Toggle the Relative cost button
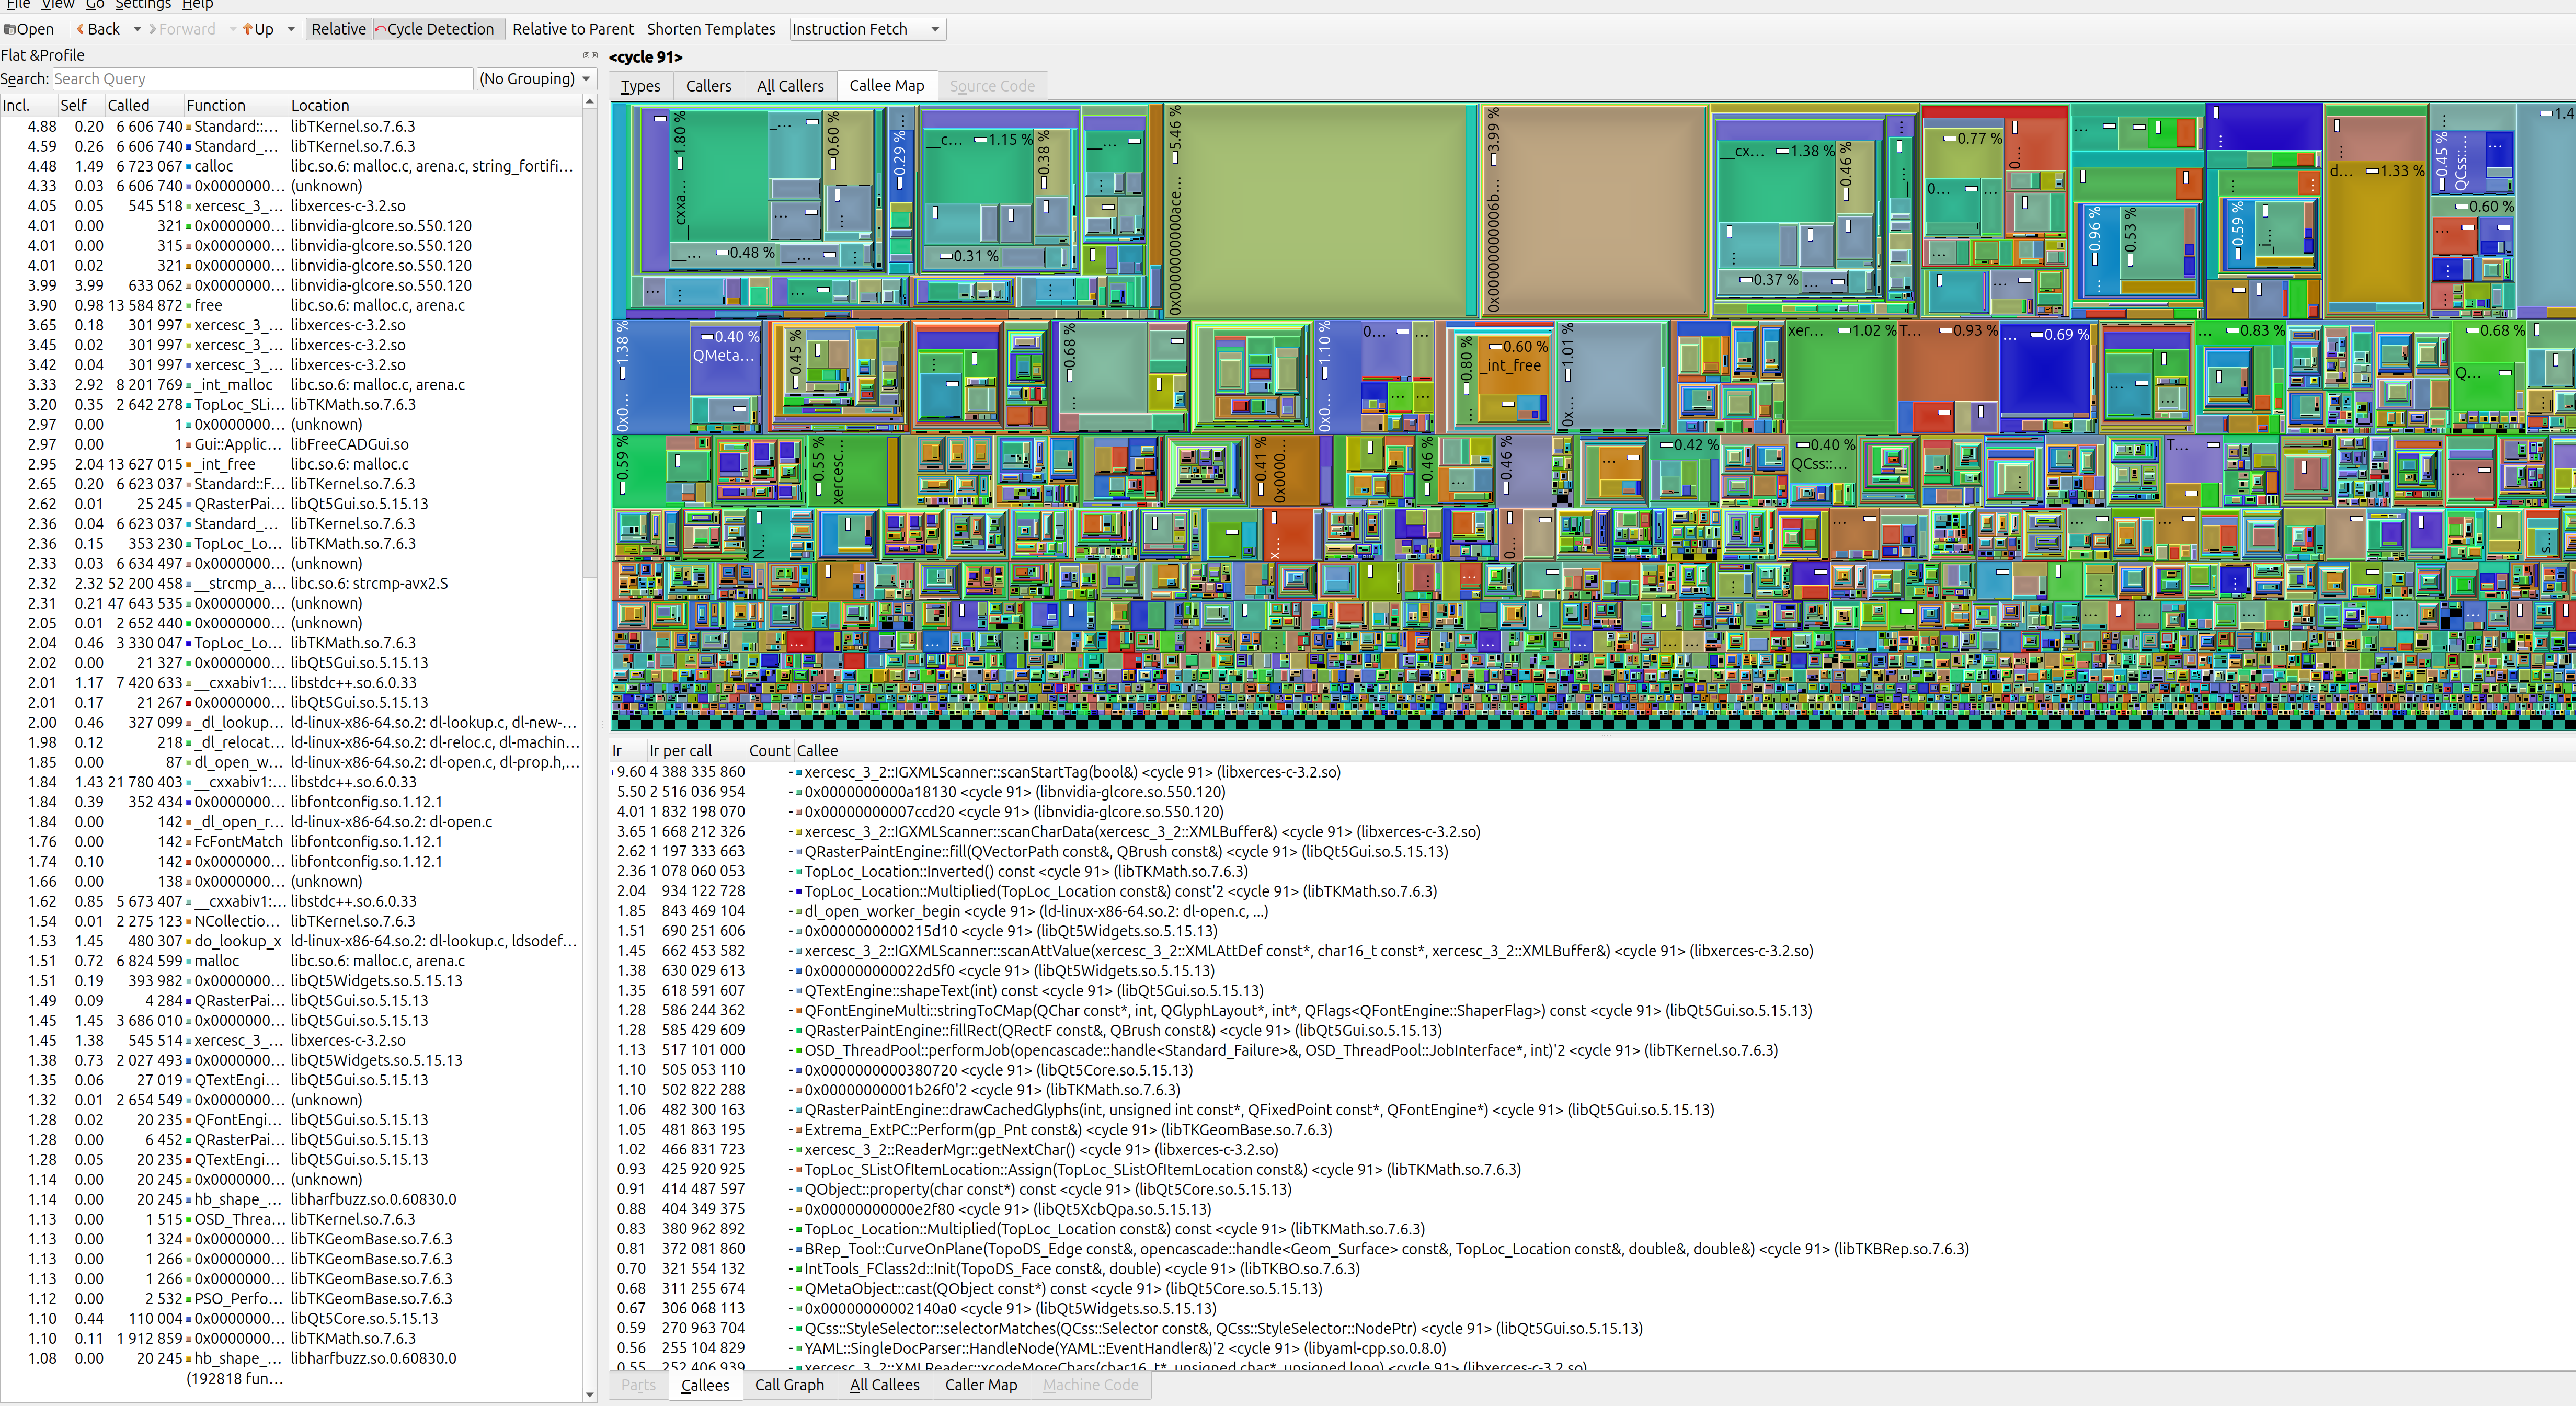The height and width of the screenshot is (1406, 2576). pos(338,29)
